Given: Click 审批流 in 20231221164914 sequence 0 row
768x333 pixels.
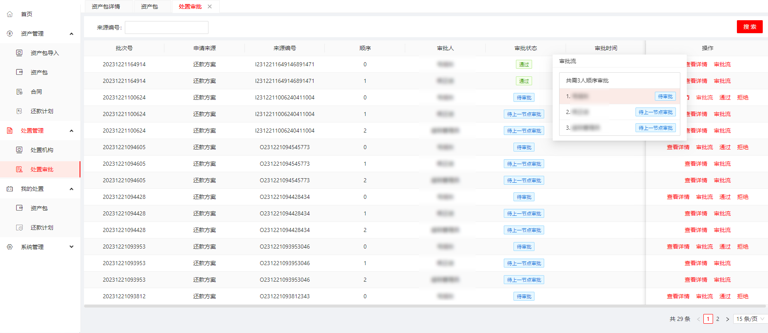Looking at the screenshot, I should tap(722, 64).
